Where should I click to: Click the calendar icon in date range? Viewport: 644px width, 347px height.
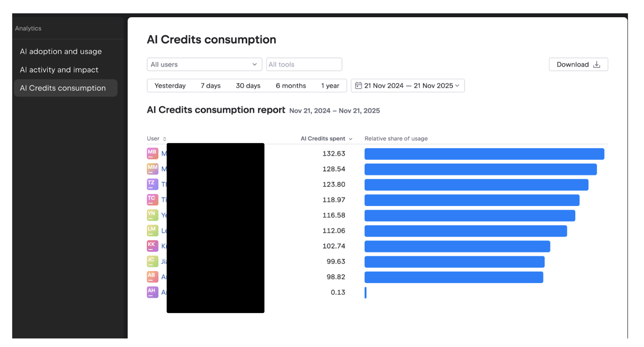tap(358, 86)
